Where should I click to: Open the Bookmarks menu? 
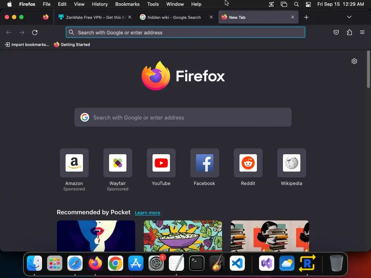[x=127, y=4]
